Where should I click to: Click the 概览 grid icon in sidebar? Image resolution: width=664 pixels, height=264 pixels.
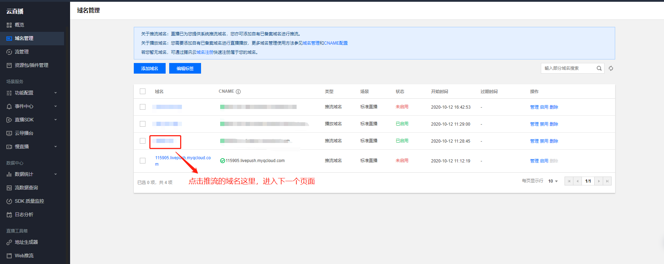coord(9,25)
